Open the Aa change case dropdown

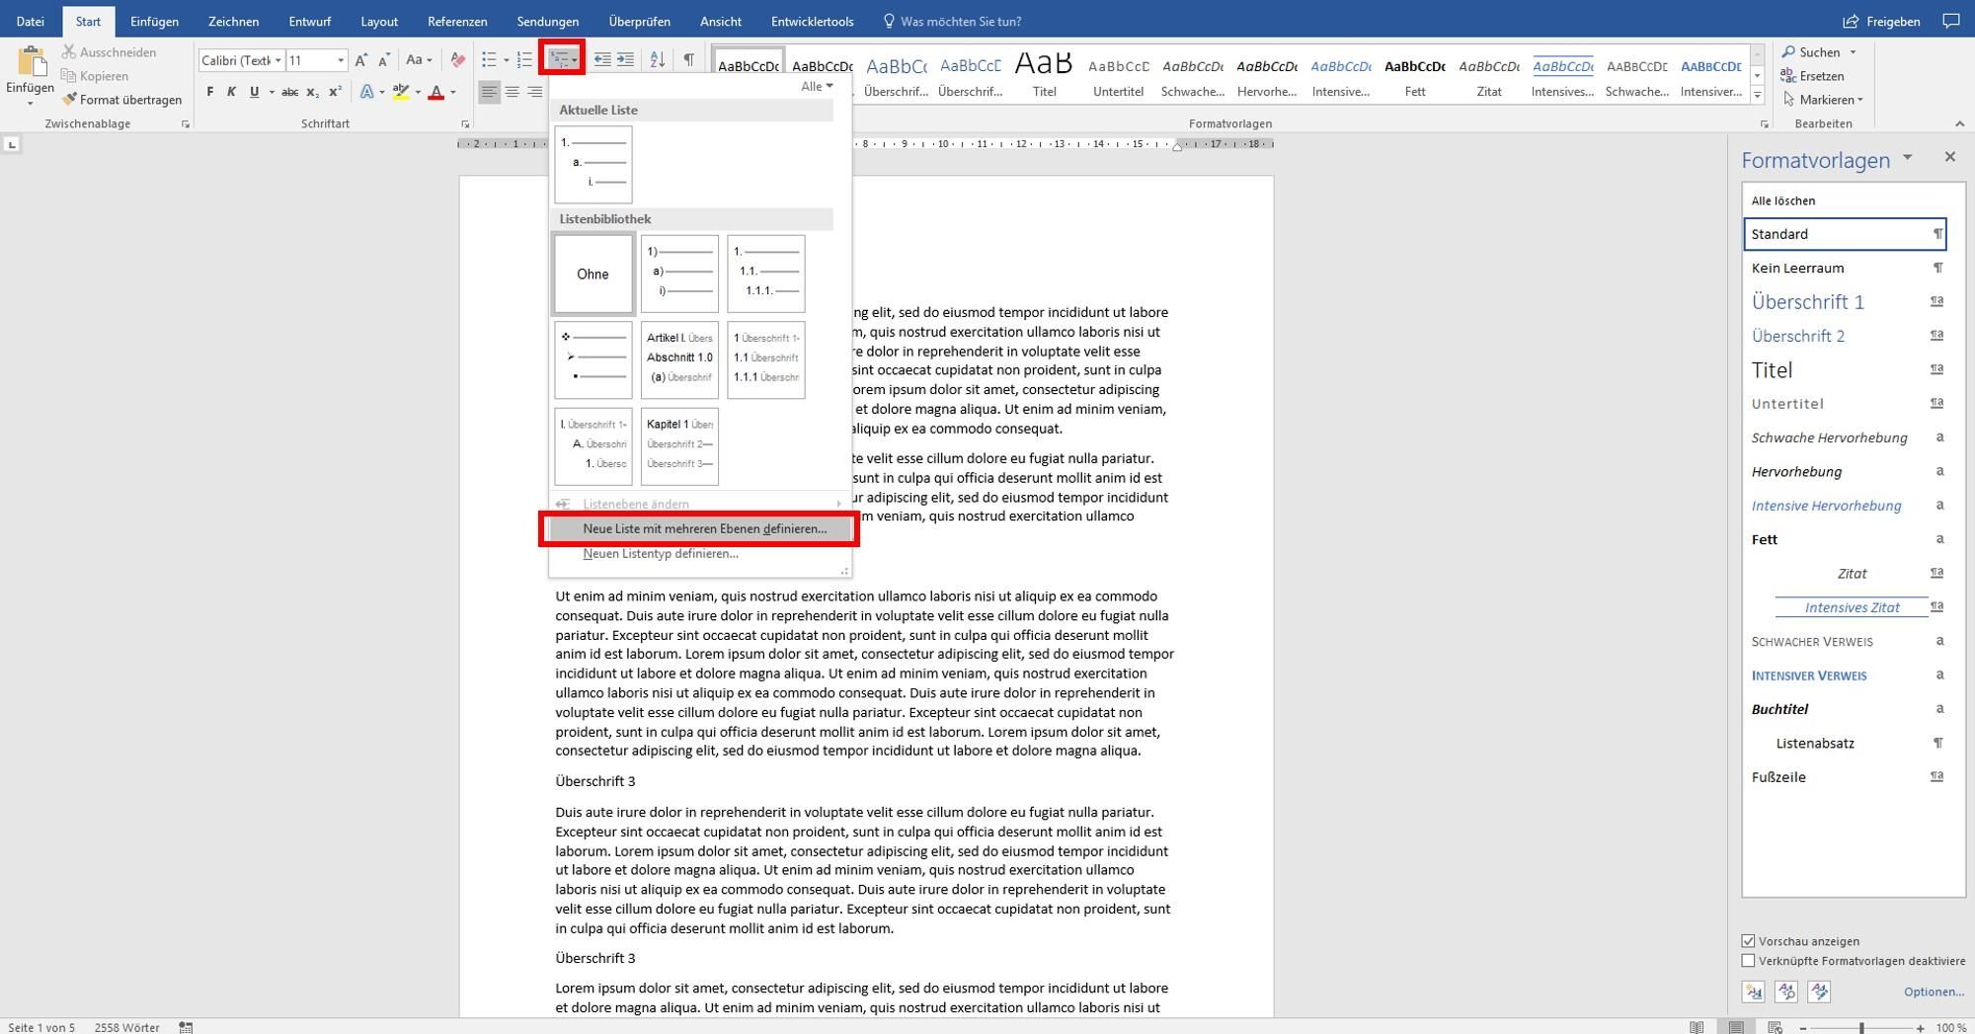coord(419,60)
